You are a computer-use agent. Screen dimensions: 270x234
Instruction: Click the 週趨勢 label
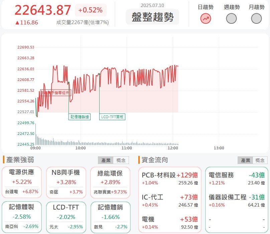[x=232, y=7]
